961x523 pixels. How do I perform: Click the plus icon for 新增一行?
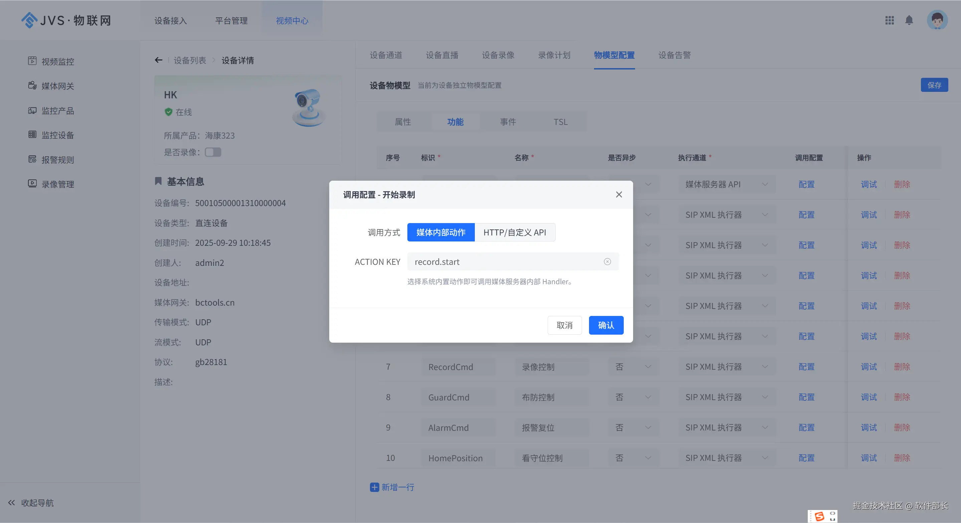[374, 487]
